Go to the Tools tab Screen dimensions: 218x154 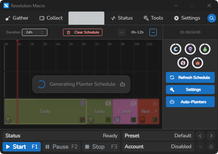(153, 18)
